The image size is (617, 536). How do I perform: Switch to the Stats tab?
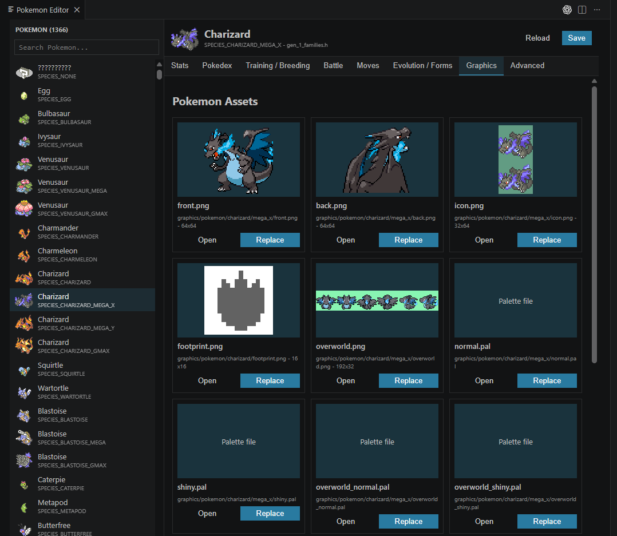click(180, 66)
